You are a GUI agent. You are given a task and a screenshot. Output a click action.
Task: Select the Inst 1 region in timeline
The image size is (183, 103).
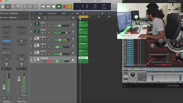coord(83,24)
